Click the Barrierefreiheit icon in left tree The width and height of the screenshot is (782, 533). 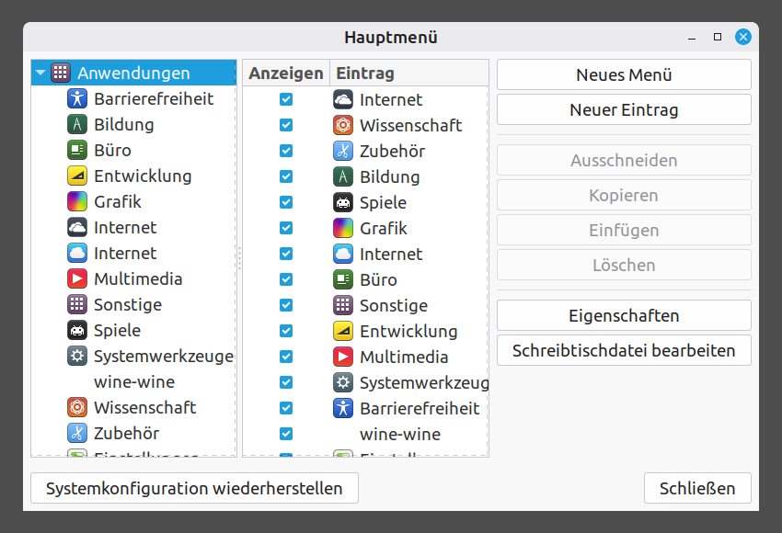tap(77, 99)
